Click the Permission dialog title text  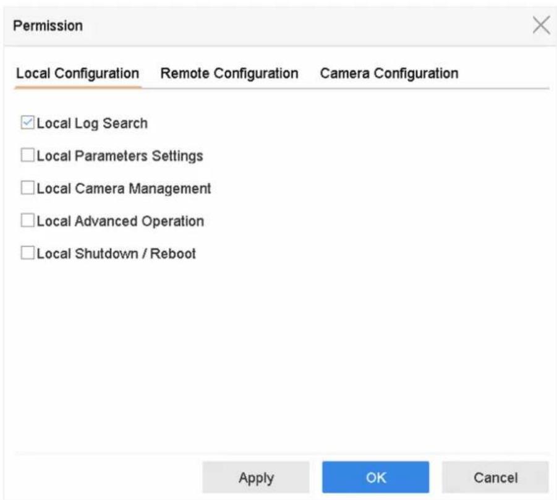48,26
